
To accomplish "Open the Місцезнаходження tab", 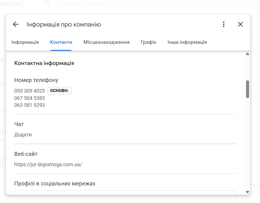I will [x=106, y=42].
